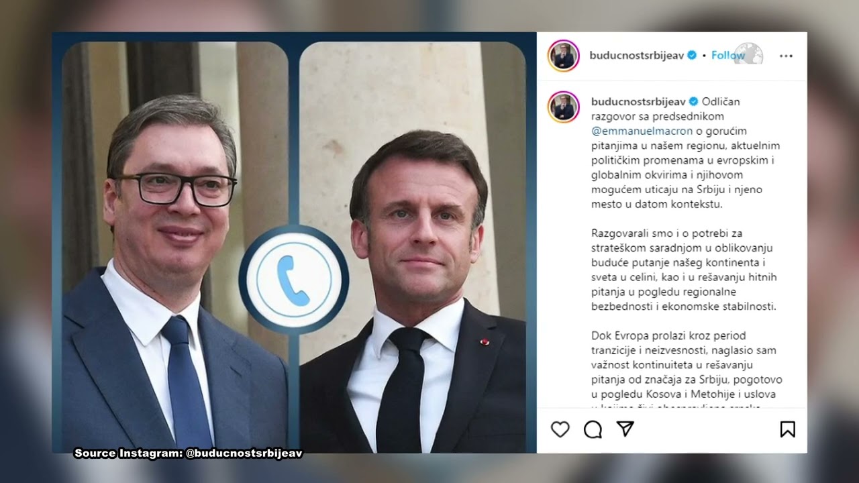Image resolution: width=859 pixels, height=483 pixels.
Task: Save the post with the bookmark icon
Action: 787,429
